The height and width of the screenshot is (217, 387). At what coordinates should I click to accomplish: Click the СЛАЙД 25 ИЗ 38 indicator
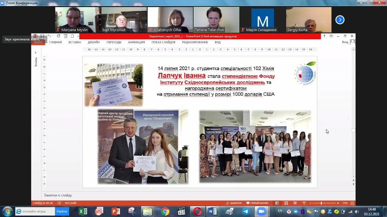click(x=43, y=203)
